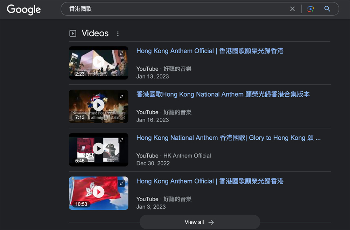This screenshot has height=230, width=350.
Task: Open the Jan 13, 2023 Hong Kong Anthem Official link
Action: click(x=210, y=51)
